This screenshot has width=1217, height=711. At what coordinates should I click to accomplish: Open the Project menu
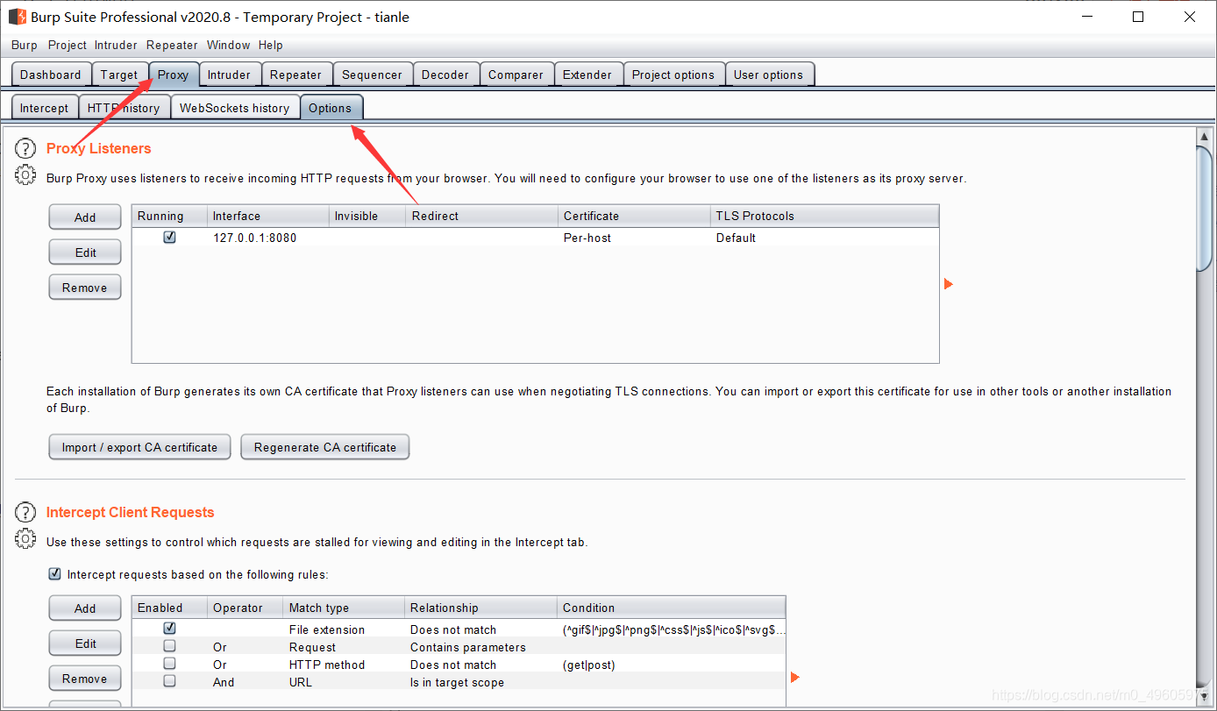click(68, 46)
